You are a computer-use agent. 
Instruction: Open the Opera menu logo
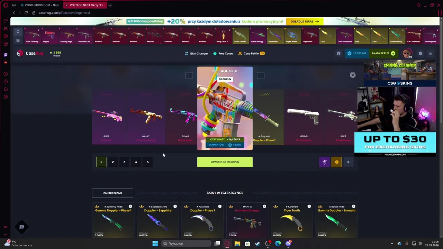tap(6, 5)
